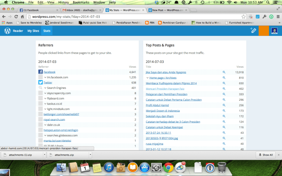Click the browser Back arrow
Screen dimensions: 282x176
(x=4, y=17)
